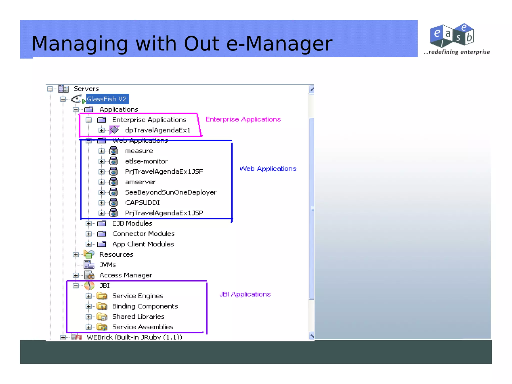512x384 pixels.
Task: Click the Service Engines folder icon
Action: coord(102,296)
